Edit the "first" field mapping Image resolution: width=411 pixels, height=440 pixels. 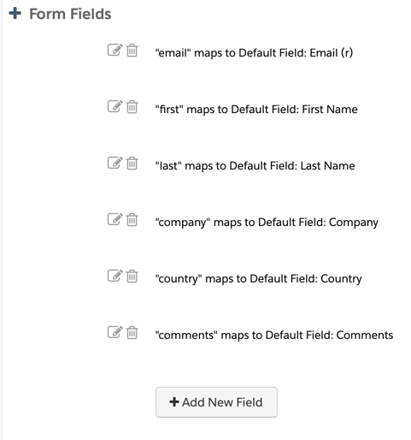(115, 106)
